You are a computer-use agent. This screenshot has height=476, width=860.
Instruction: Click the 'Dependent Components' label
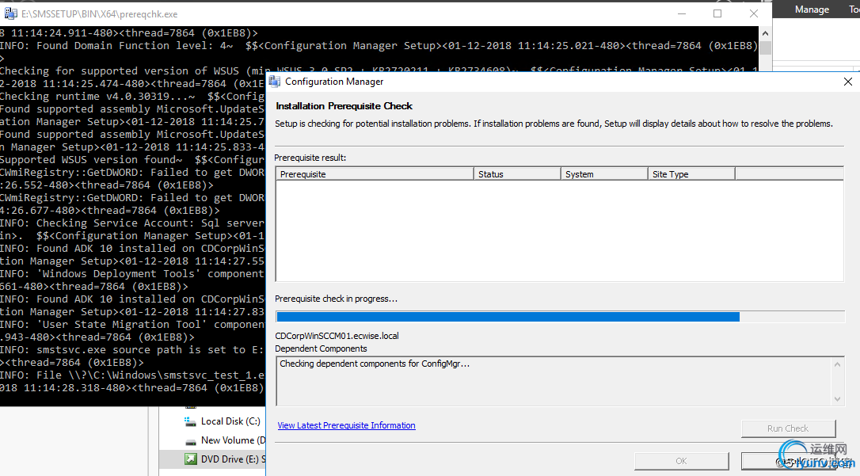pos(321,348)
